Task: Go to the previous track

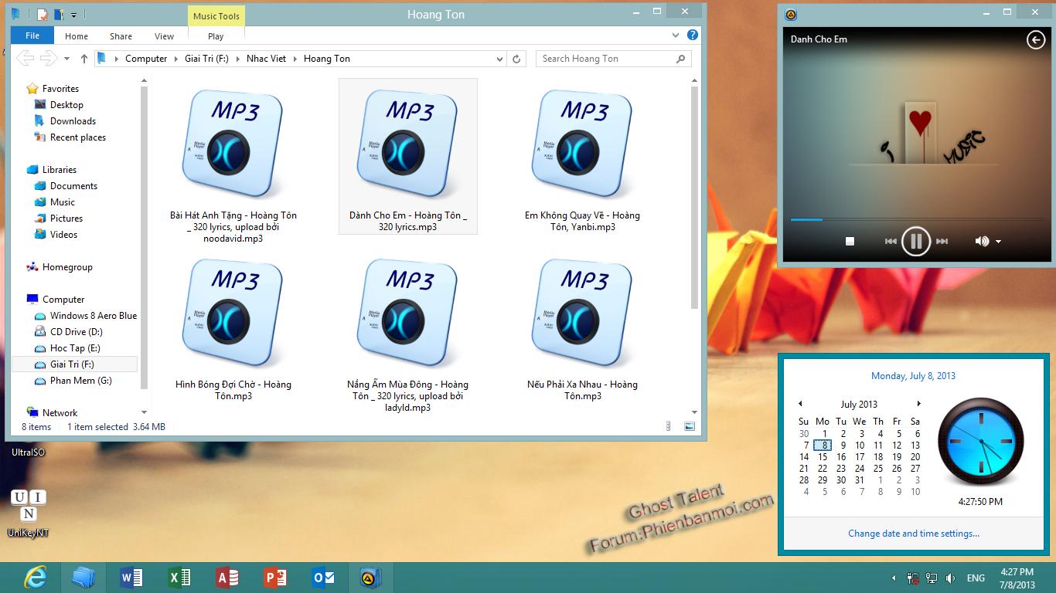Action: [891, 242]
